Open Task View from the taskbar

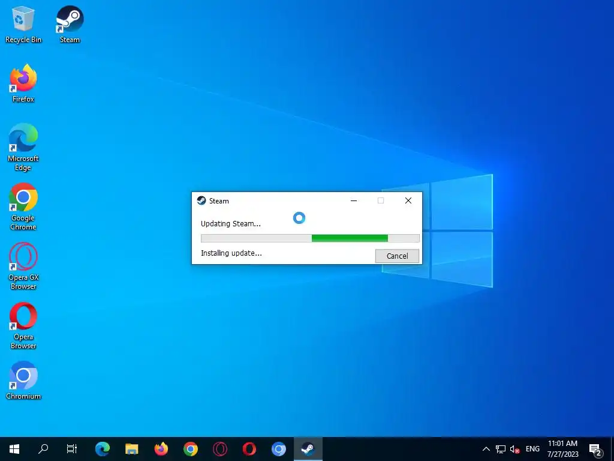pos(72,449)
